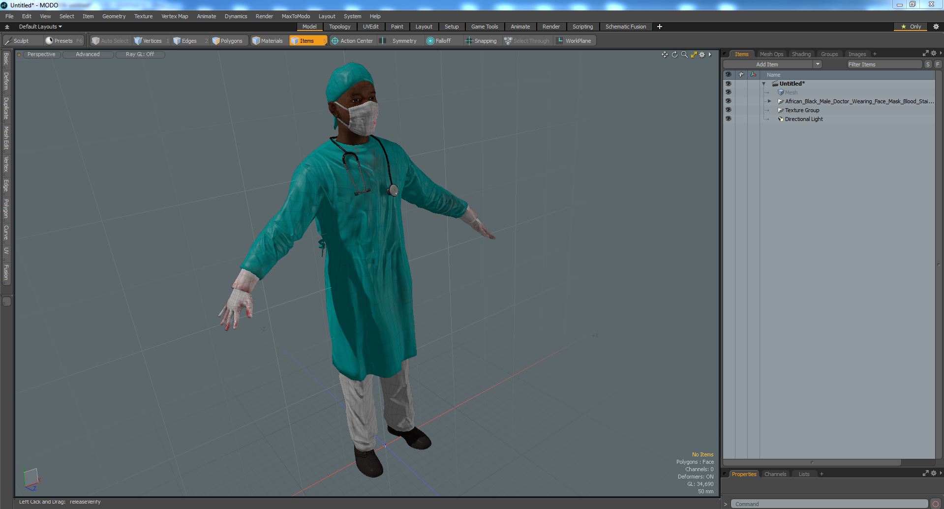Click the red record button by Command
Viewport: 944px width, 509px height.
point(936,504)
